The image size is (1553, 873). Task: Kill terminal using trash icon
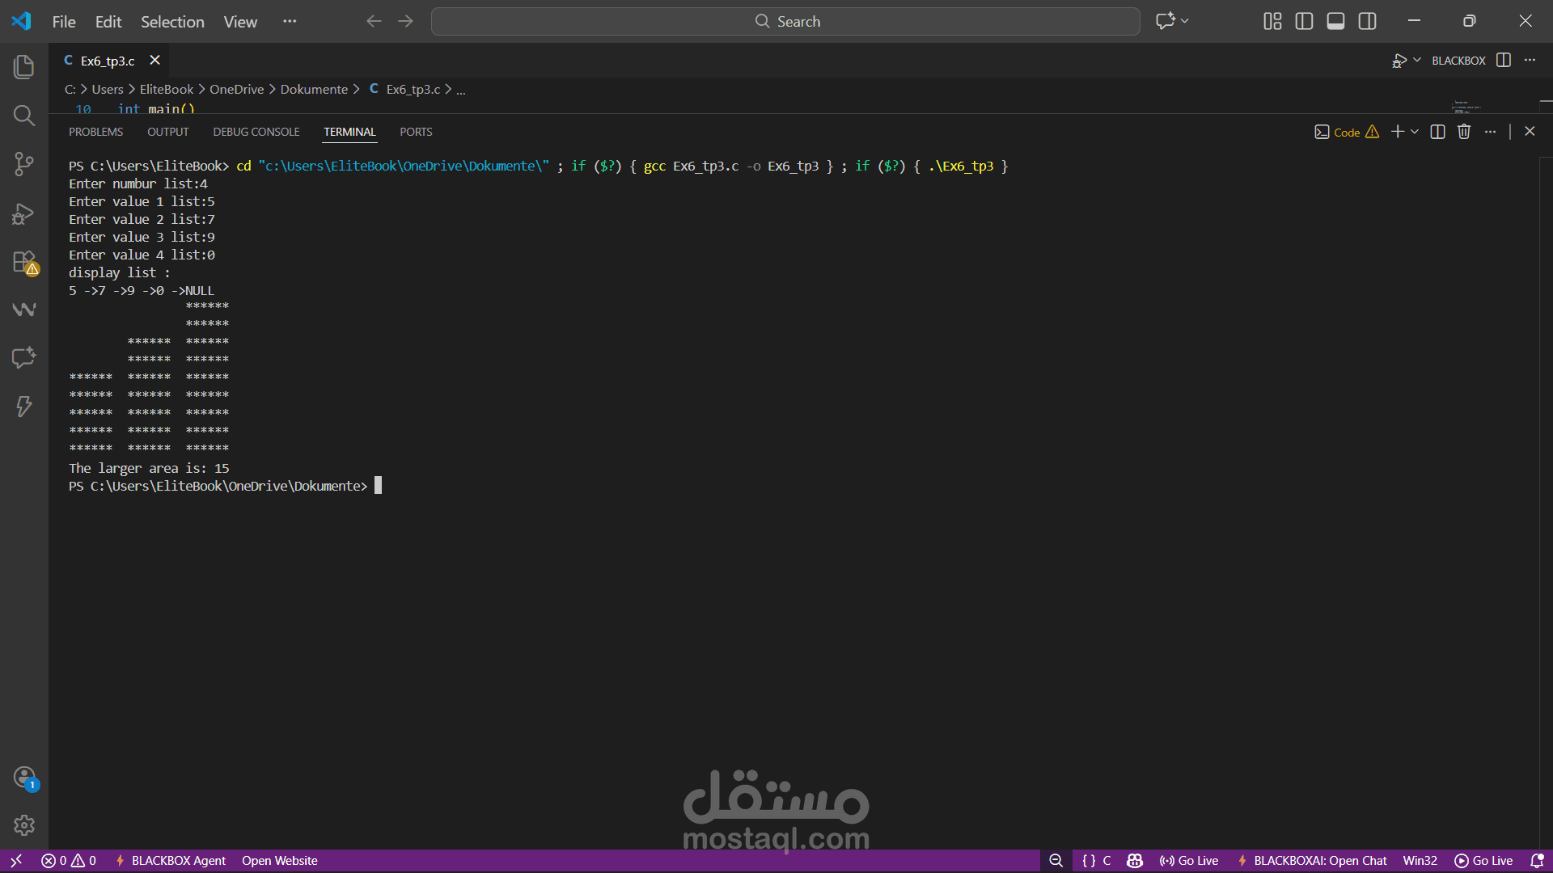tap(1464, 132)
